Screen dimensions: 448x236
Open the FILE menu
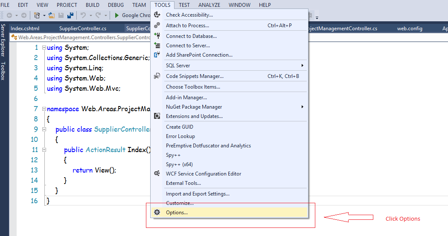(5, 5)
